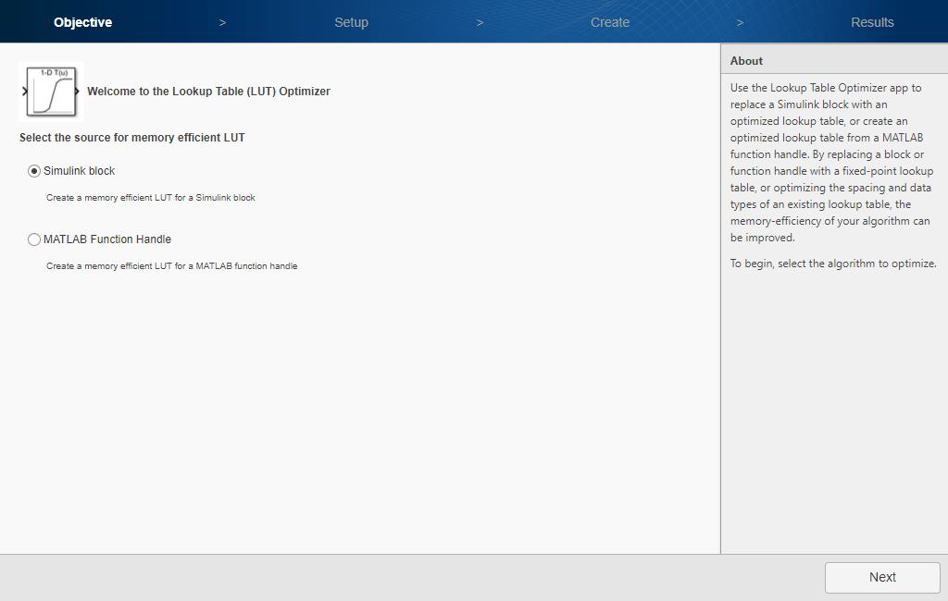Click the arrow between Setup and Create
Viewport: 948px width, 601px height.
point(480,23)
